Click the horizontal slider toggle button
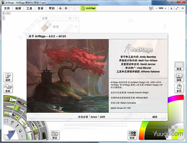Screen dimensions: 187x143 [x=8, y=13]
